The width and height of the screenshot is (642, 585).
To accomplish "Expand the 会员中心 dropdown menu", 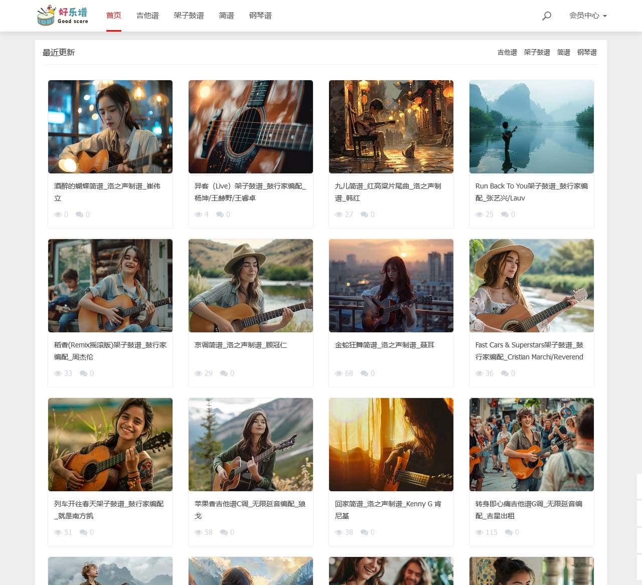I will point(588,16).
